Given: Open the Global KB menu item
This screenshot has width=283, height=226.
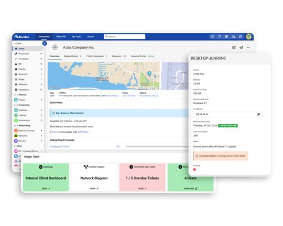Looking at the screenshot, I should tap(61, 36).
